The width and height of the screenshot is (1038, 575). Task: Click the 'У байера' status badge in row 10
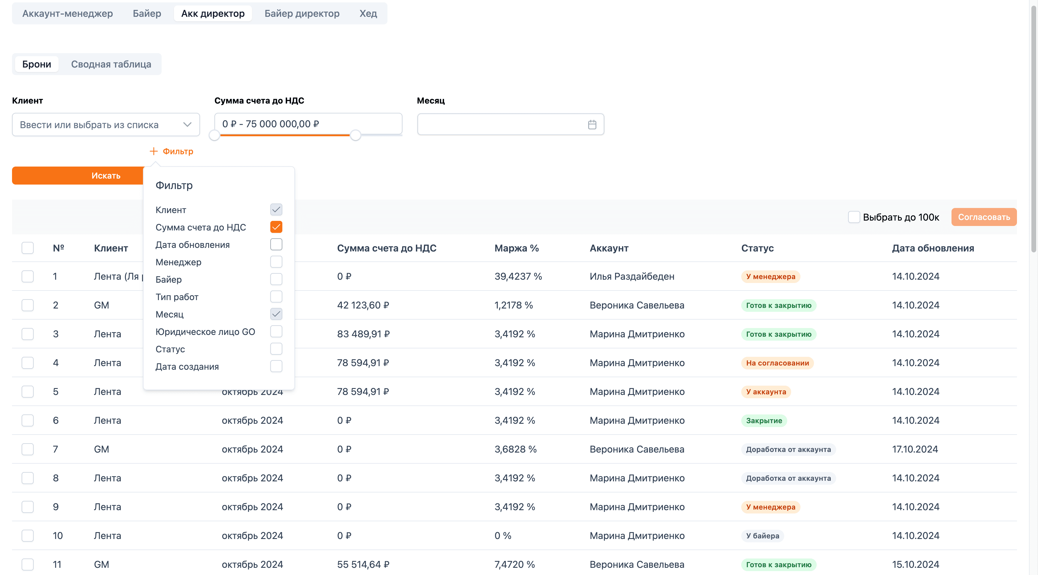pos(762,536)
